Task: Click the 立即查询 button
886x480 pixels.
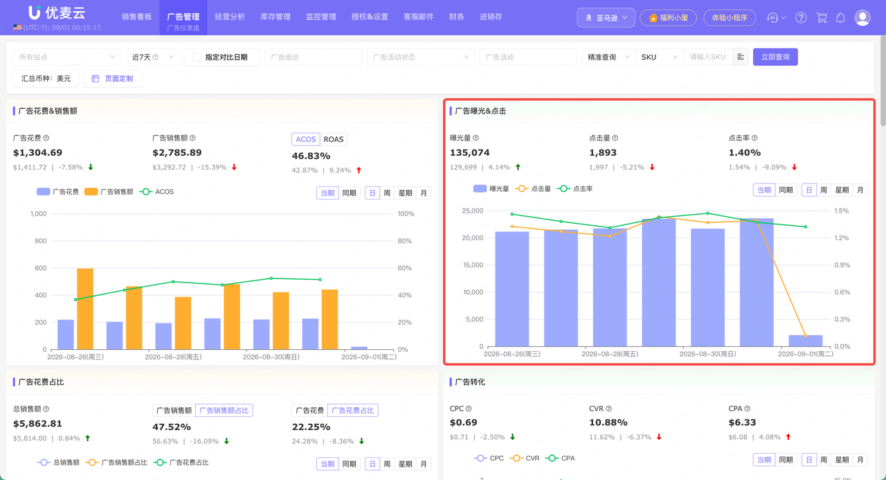Action: pyautogui.click(x=775, y=57)
